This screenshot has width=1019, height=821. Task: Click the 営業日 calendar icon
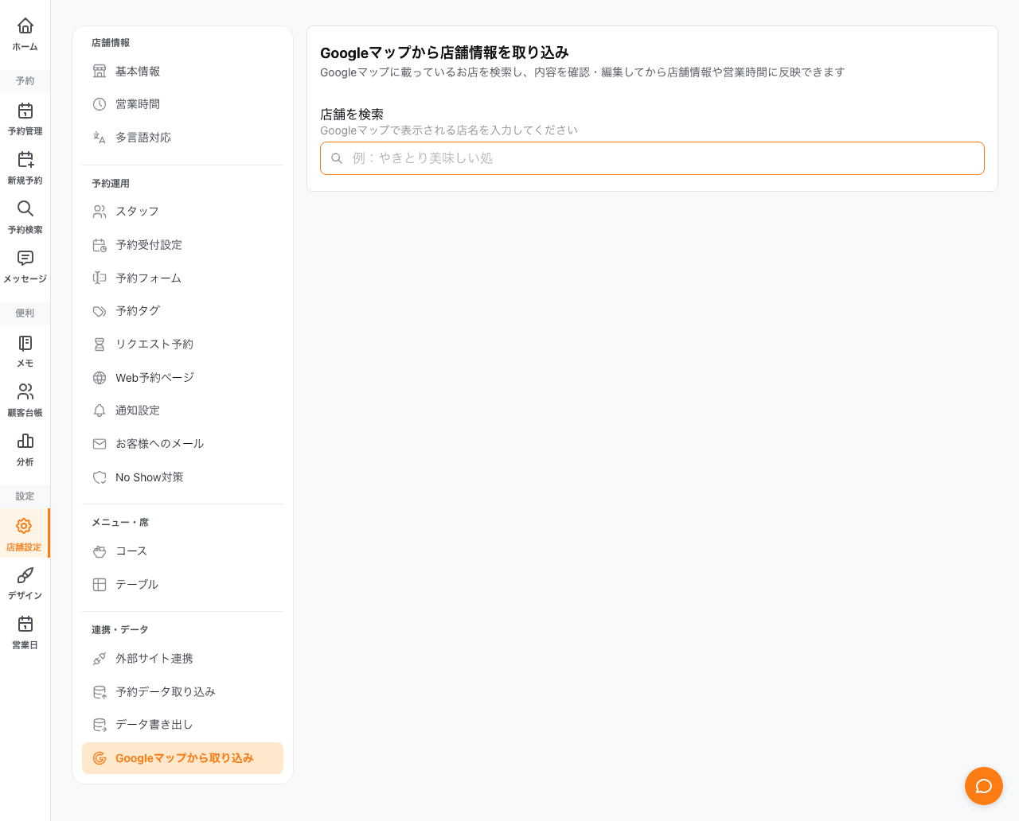point(25,625)
